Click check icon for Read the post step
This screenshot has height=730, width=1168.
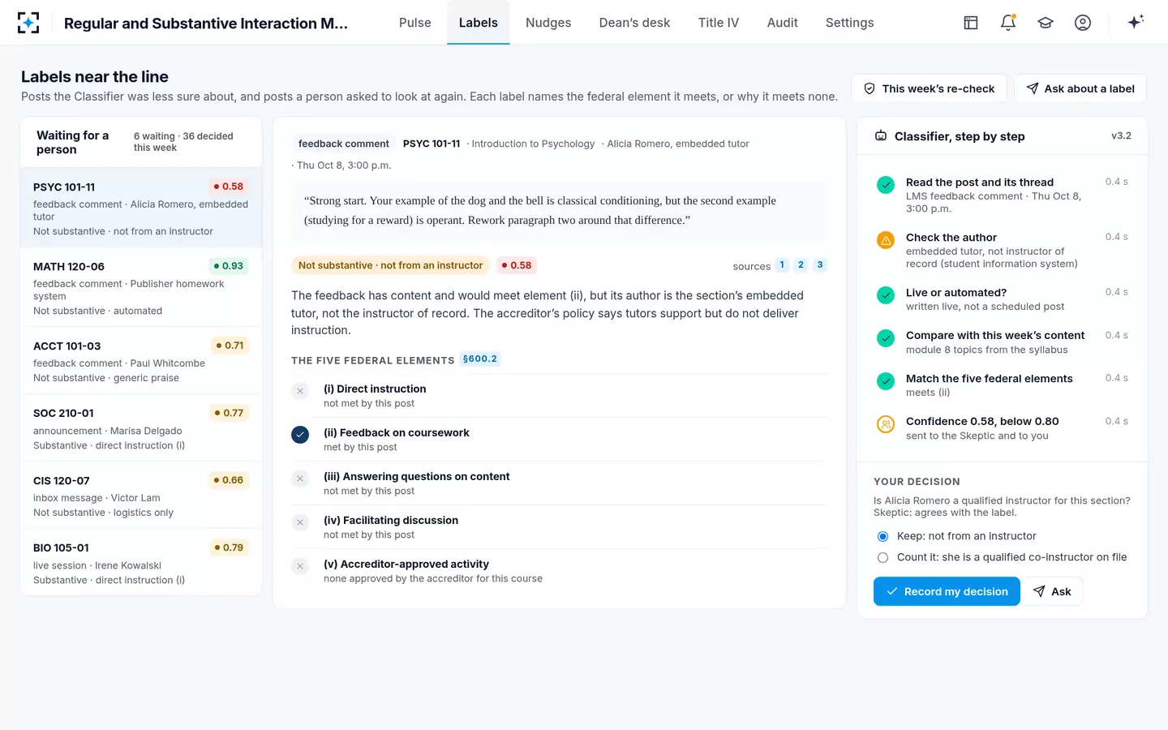[x=886, y=185]
